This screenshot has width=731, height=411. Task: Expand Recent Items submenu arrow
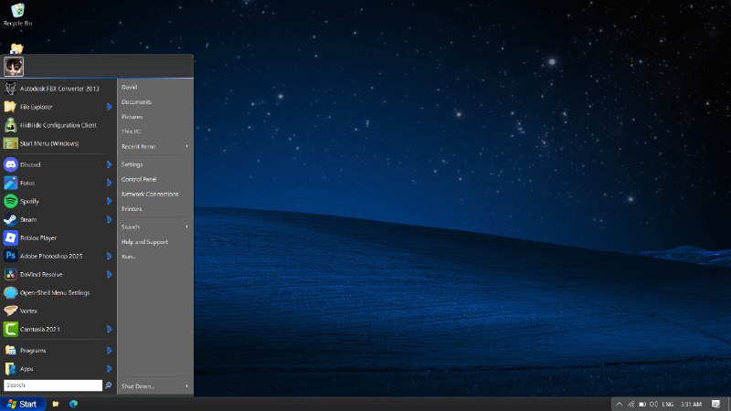187,146
